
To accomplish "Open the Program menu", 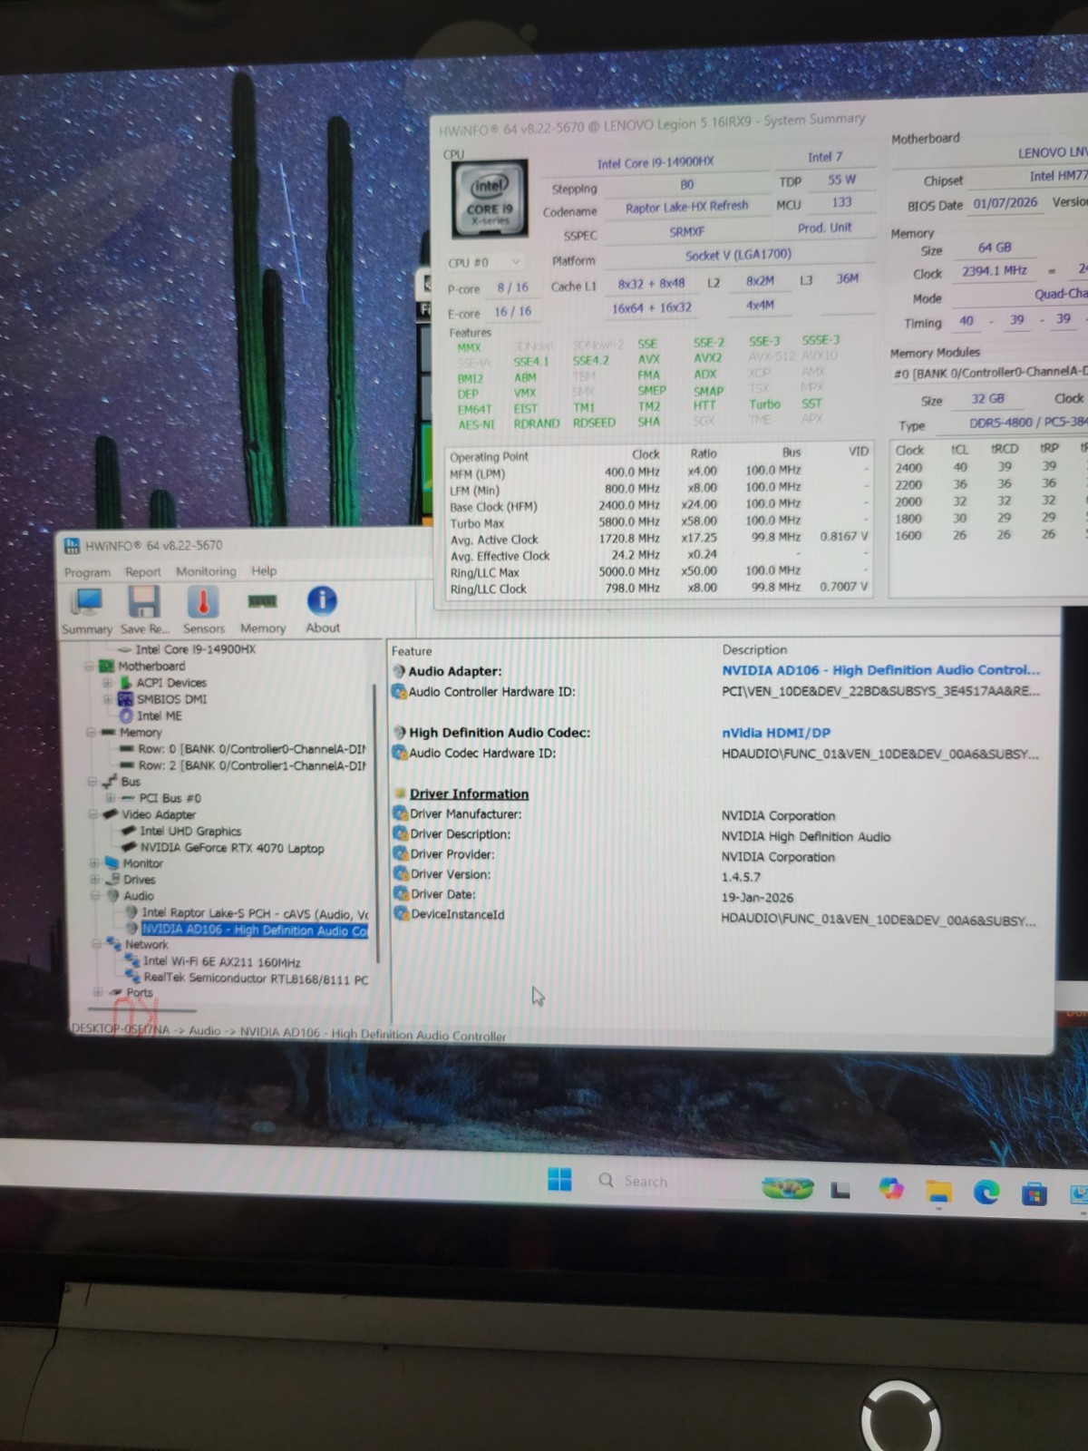I will coord(87,572).
